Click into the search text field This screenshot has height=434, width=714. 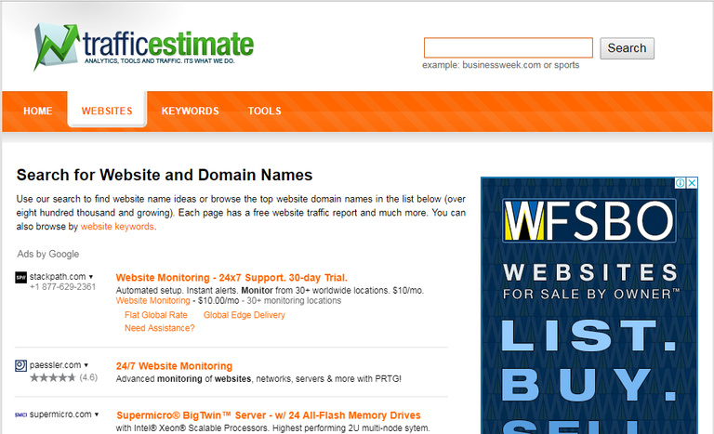coord(508,48)
